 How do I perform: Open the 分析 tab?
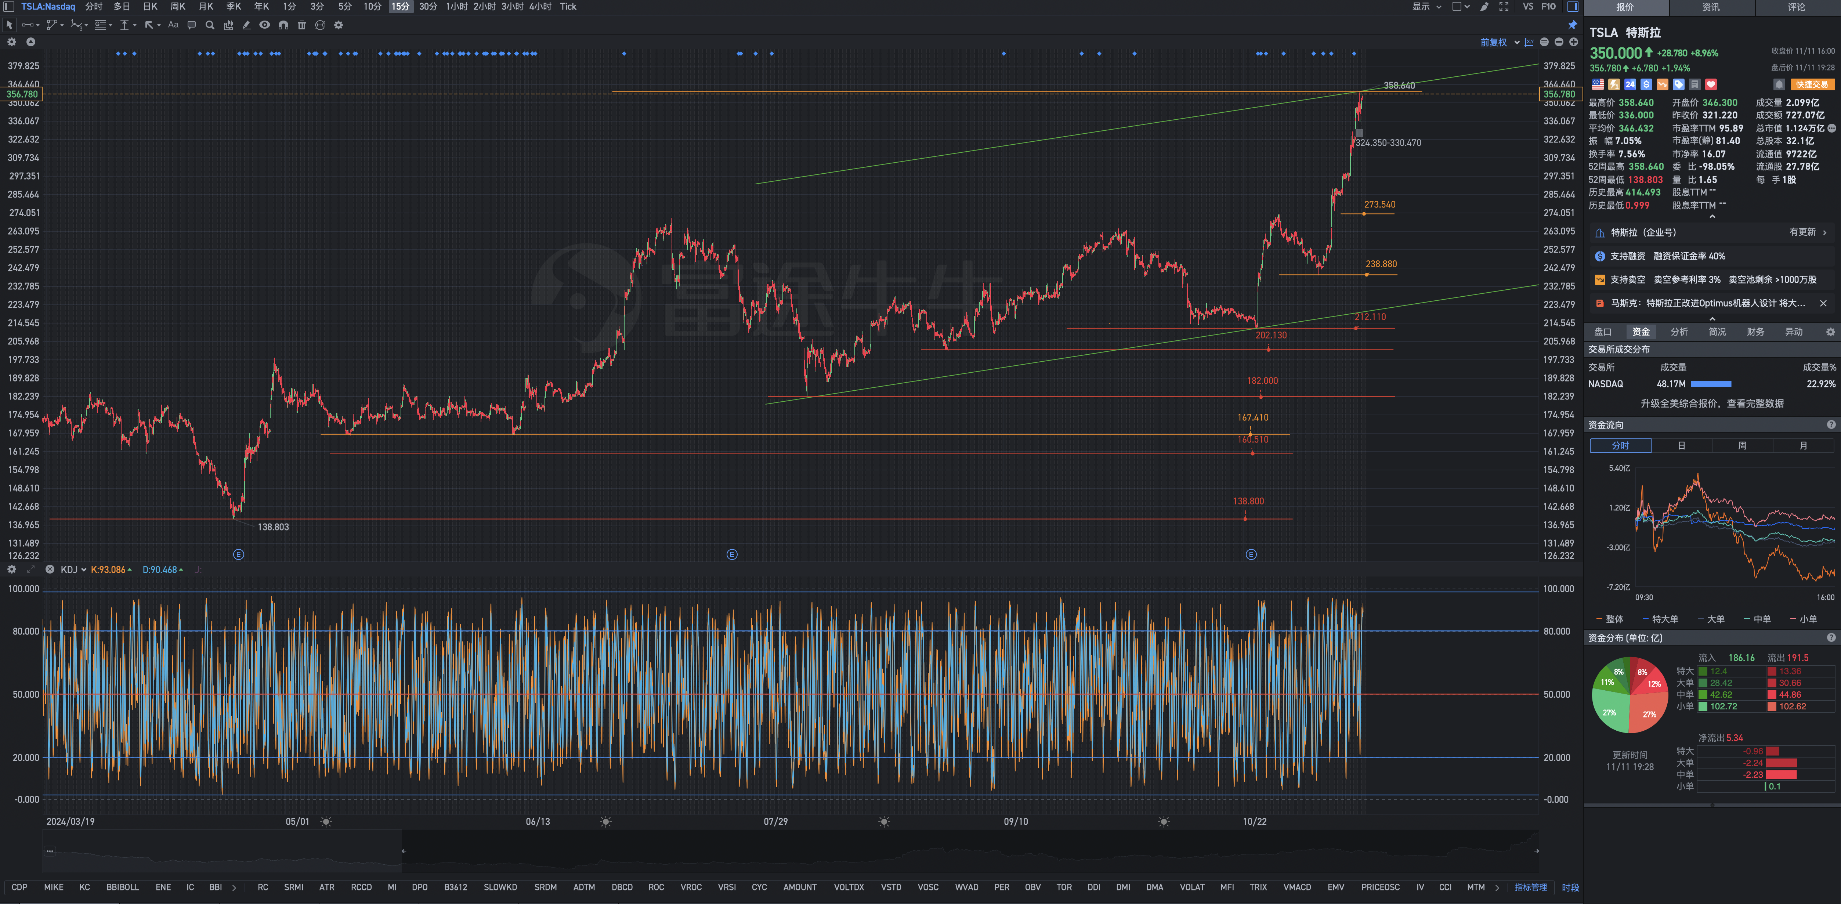(x=1679, y=332)
